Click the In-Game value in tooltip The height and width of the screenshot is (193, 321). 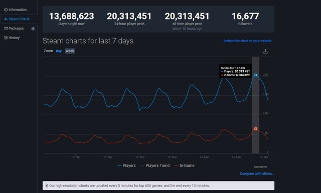click(243, 75)
